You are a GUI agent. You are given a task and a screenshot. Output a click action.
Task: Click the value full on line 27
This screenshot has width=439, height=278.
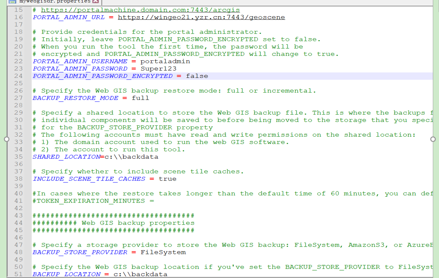point(140,98)
